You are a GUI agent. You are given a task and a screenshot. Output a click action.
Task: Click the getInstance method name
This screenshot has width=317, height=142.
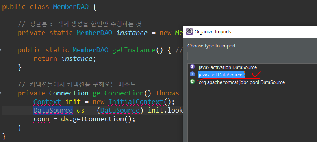134,50
